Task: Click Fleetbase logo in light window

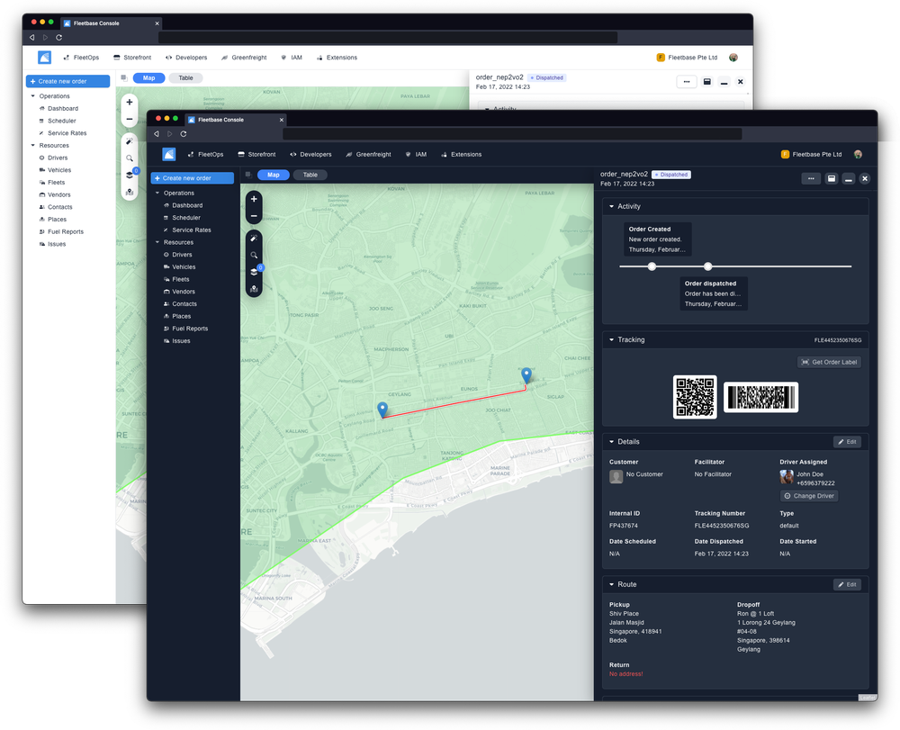Action: (x=44, y=58)
